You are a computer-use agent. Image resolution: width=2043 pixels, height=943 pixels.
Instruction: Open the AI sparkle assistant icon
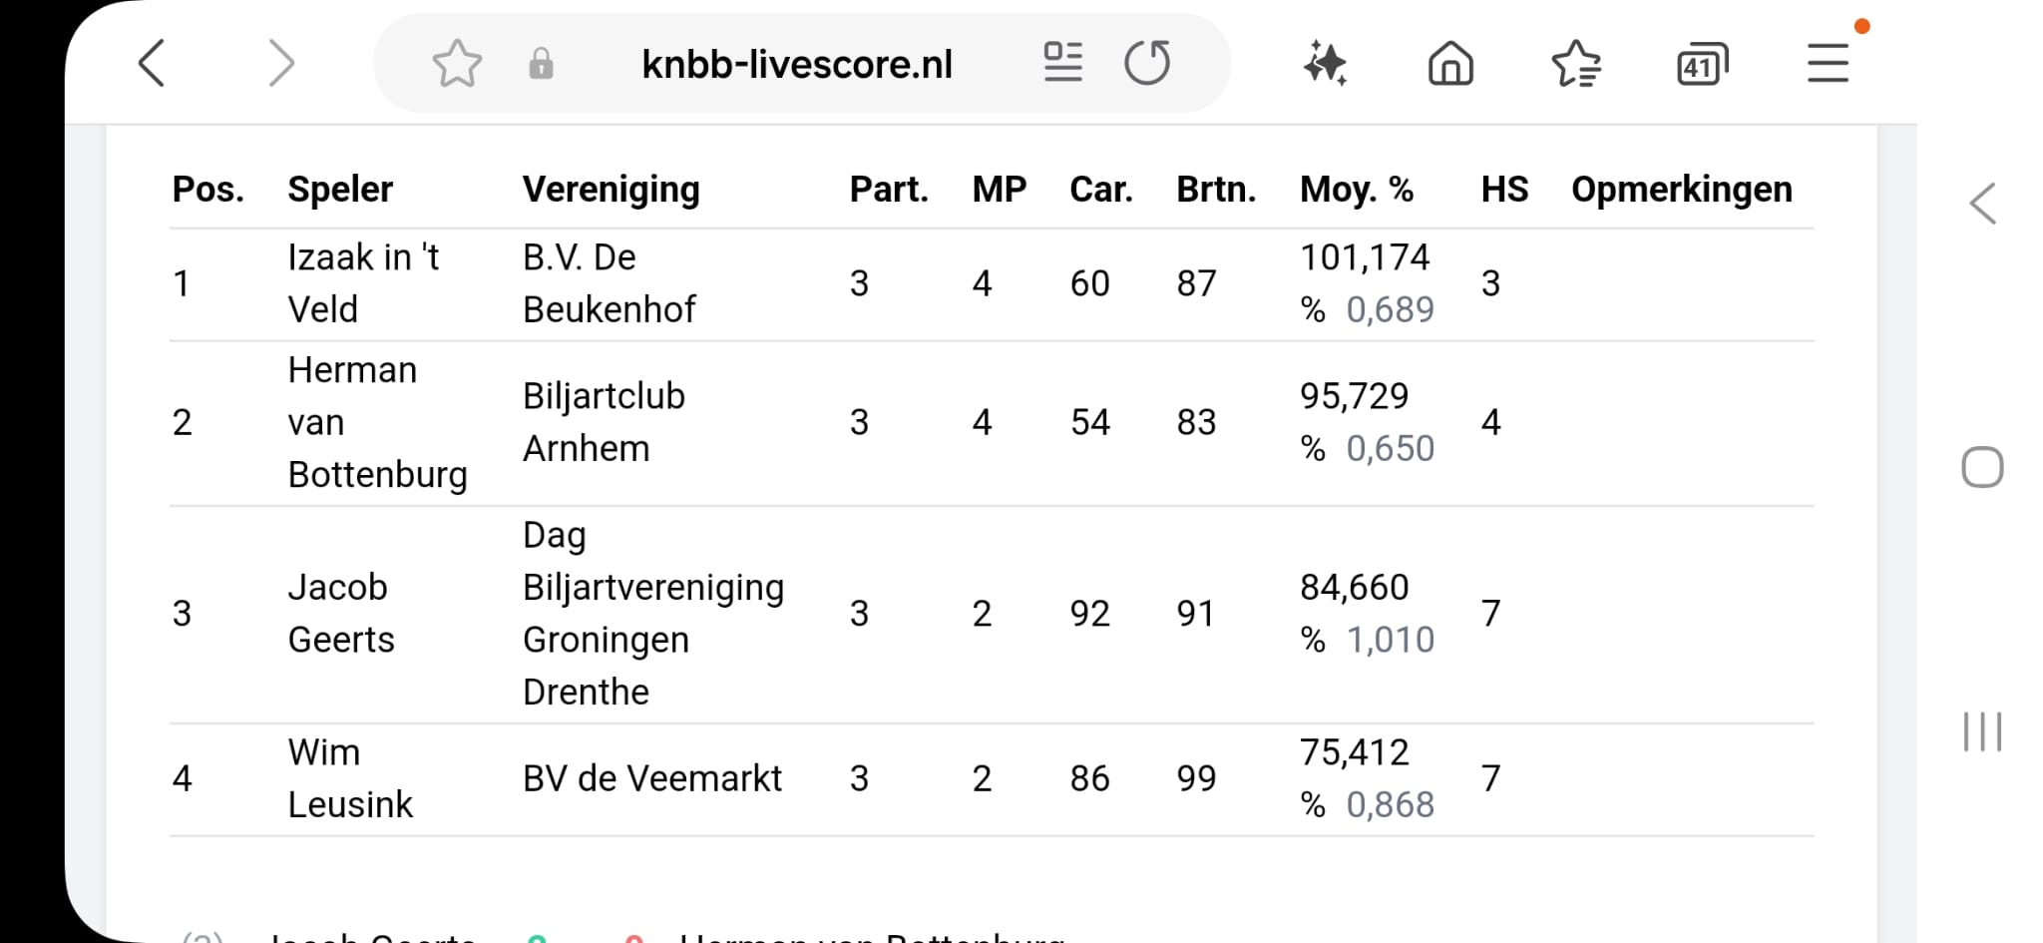pos(1326,64)
